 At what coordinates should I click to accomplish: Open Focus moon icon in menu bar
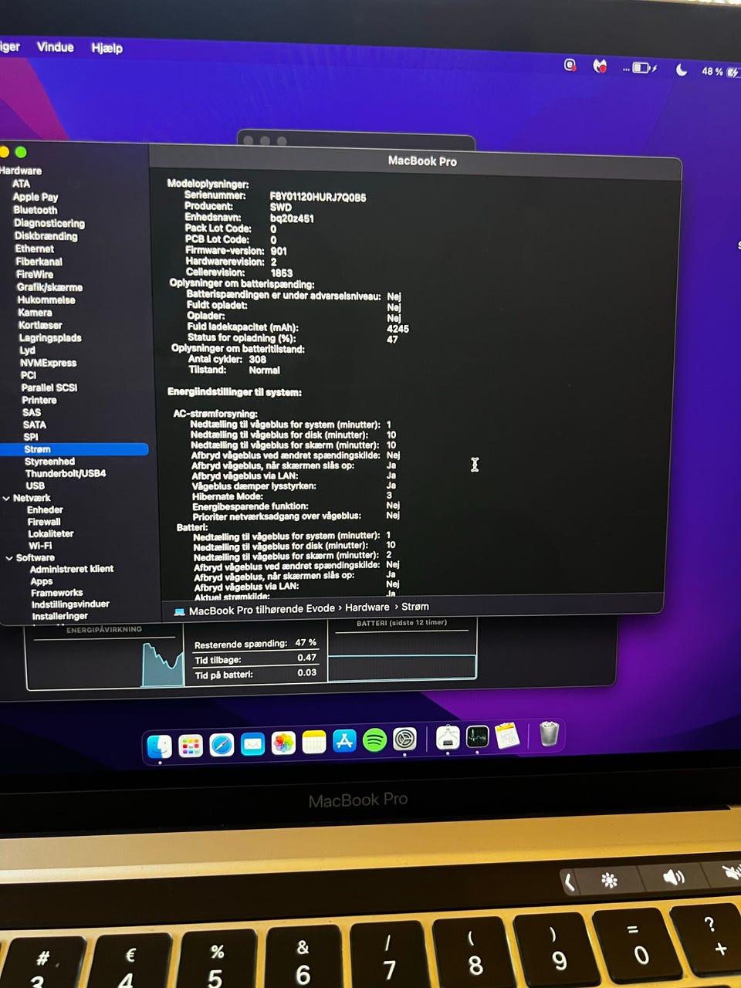(681, 69)
